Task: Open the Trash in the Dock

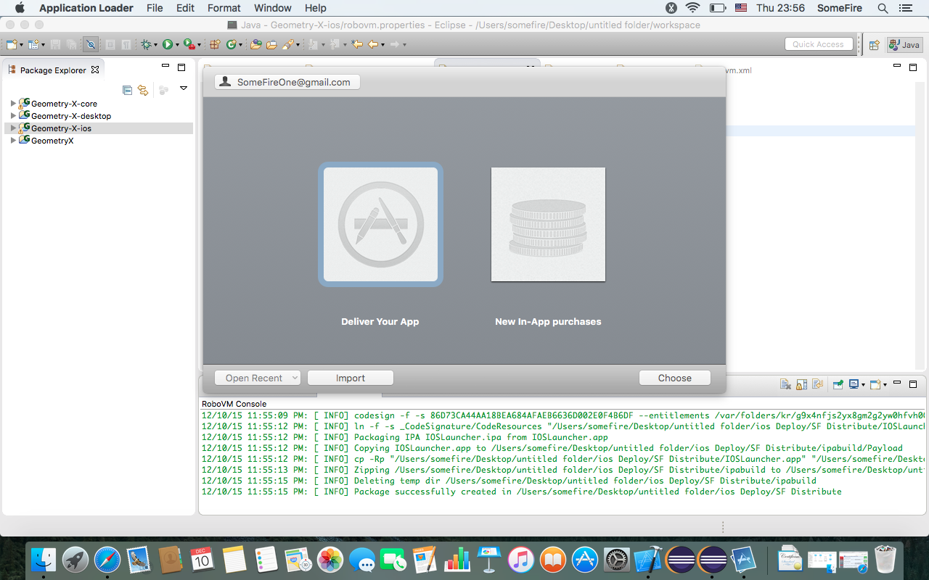Action: click(x=886, y=560)
